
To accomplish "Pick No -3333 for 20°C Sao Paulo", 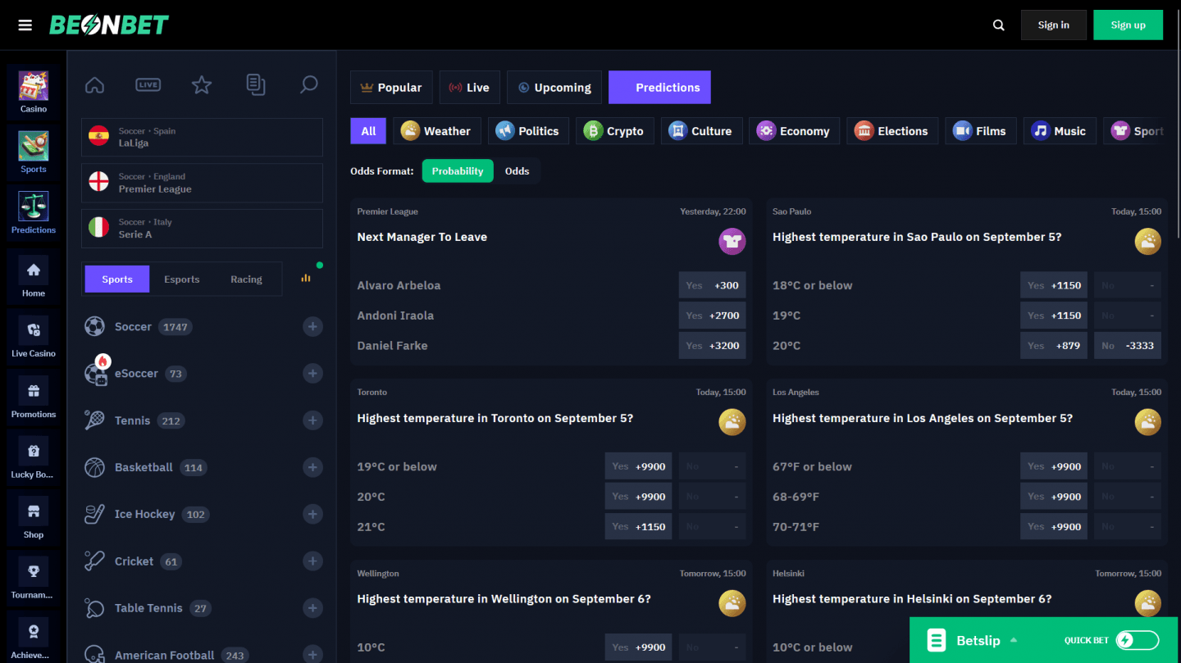I will pyautogui.click(x=1128, y=346).
